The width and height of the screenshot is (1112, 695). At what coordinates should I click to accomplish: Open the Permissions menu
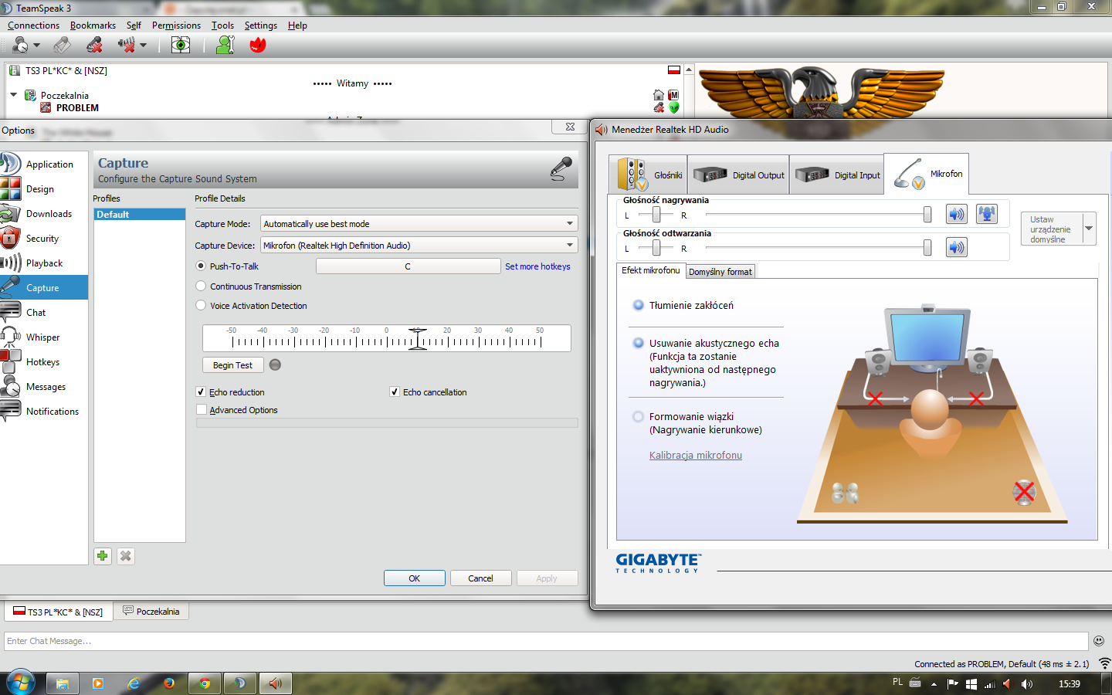(x=176, y=25)
